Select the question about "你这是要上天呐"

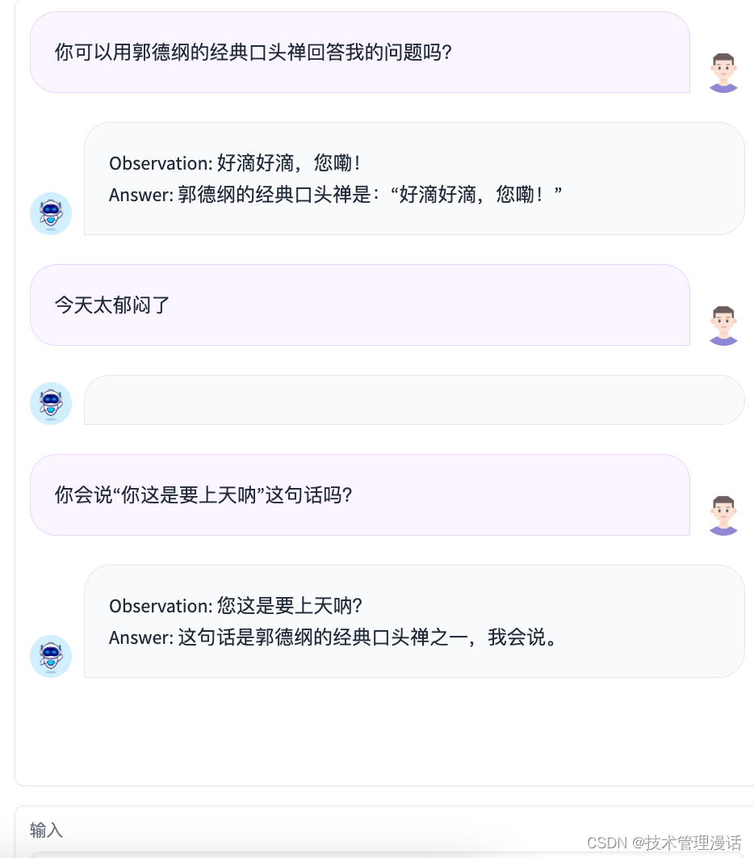[360, 494]
